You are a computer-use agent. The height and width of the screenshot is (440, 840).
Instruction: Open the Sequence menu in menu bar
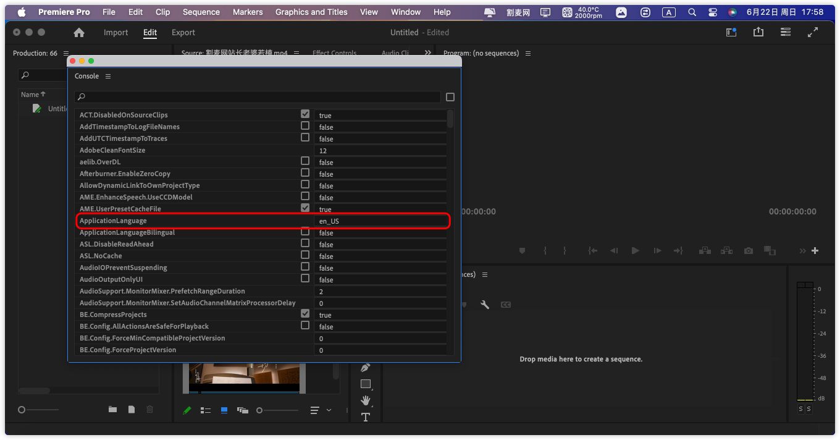(x=201, y=12)
